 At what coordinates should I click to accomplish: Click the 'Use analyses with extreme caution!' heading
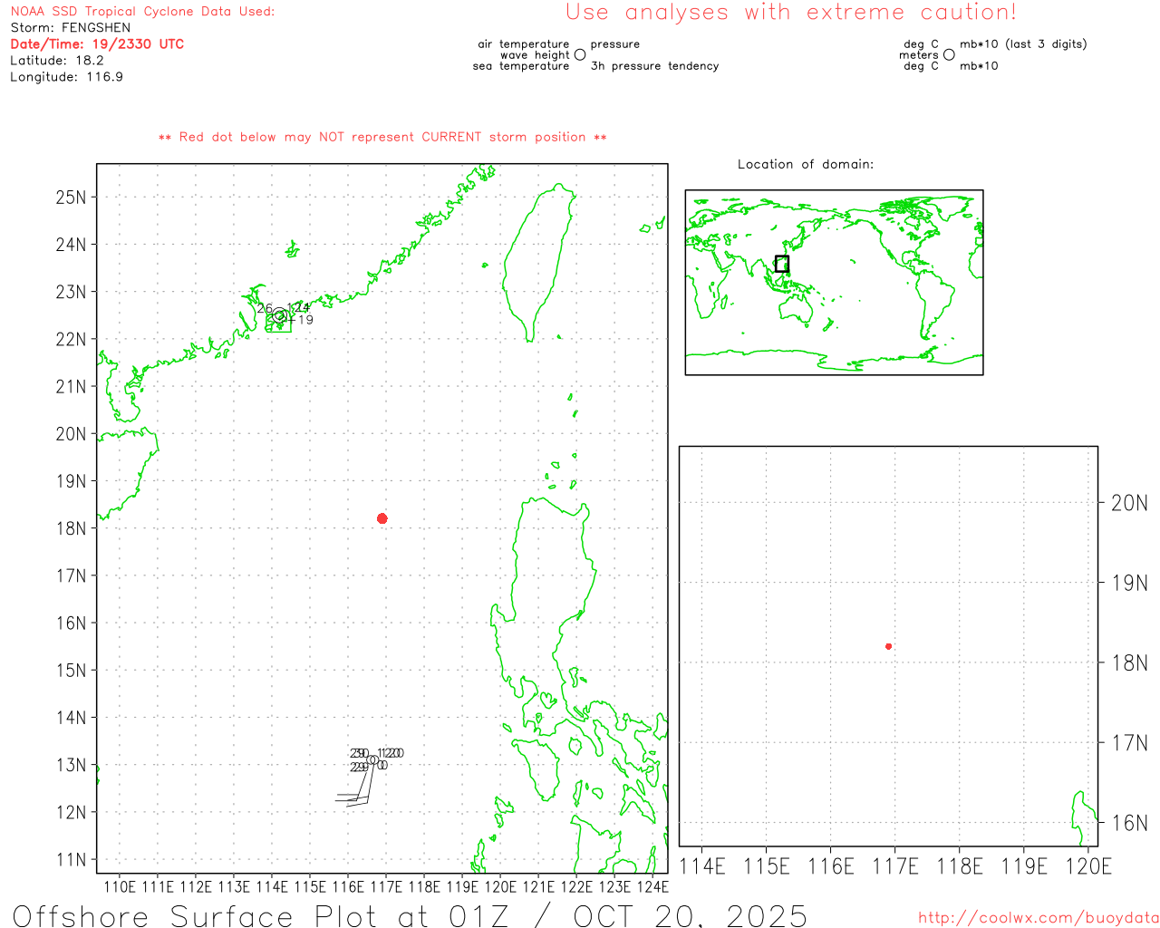coord(790,13)
